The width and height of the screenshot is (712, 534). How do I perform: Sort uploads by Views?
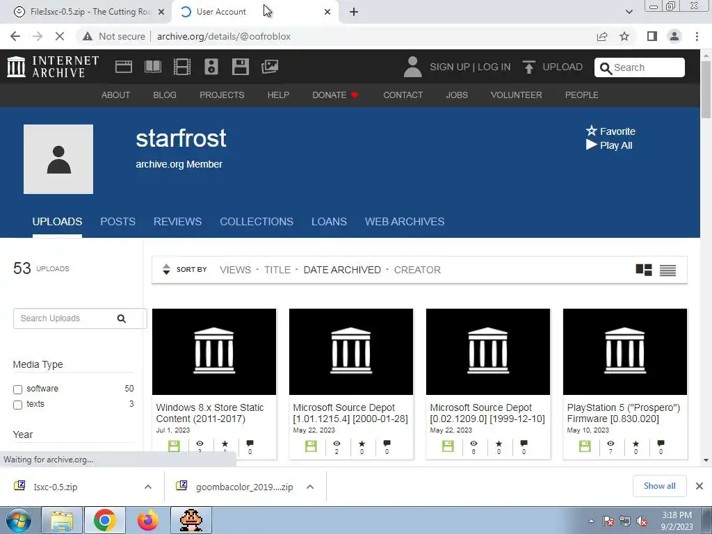235,270
